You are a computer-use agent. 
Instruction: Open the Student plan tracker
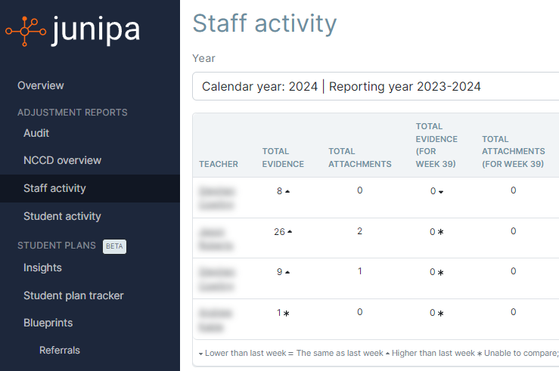[73, 295]
